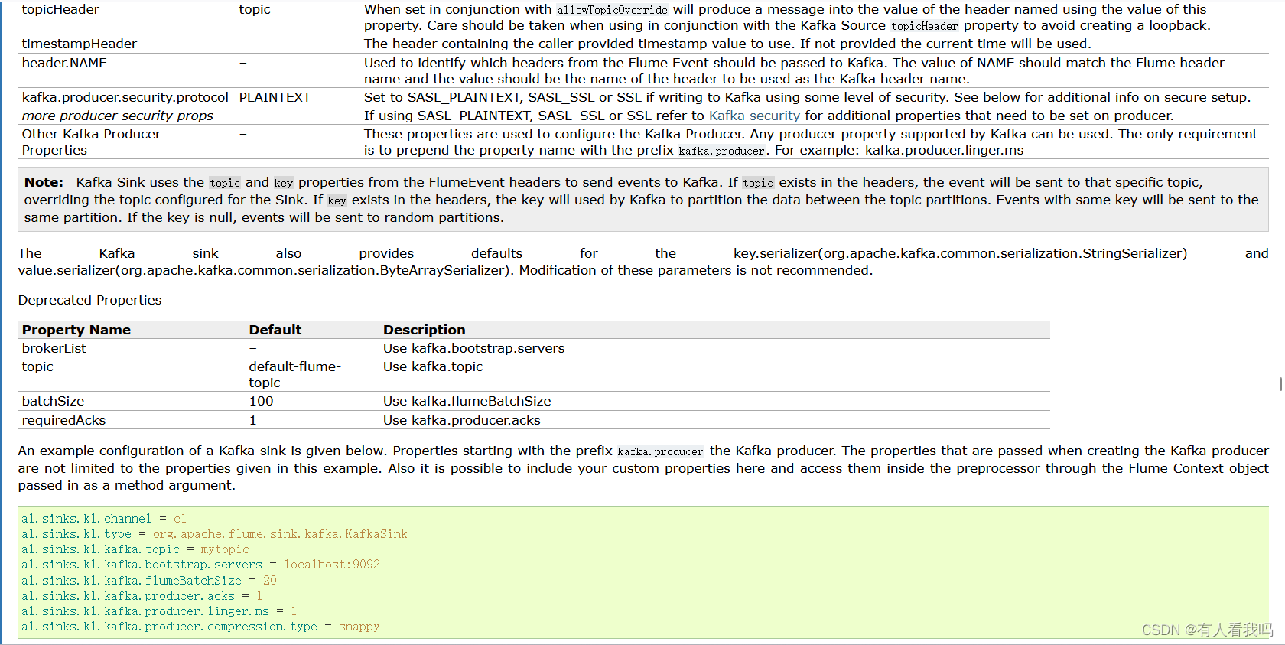Select the brokerList property cell
The height and width of the screenshot is (645, 1285).
(54, 348)
